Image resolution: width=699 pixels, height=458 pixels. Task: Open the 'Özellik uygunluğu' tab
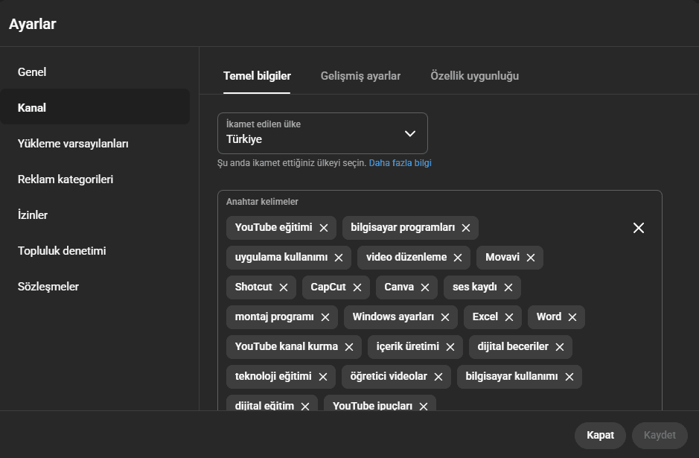[474, 76]
